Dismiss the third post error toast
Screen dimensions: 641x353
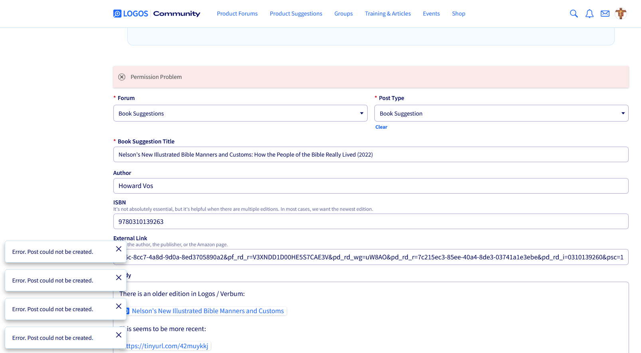(119, 306)
